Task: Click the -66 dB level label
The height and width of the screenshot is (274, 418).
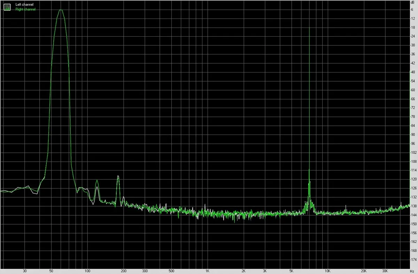Action: pos(413,99)
